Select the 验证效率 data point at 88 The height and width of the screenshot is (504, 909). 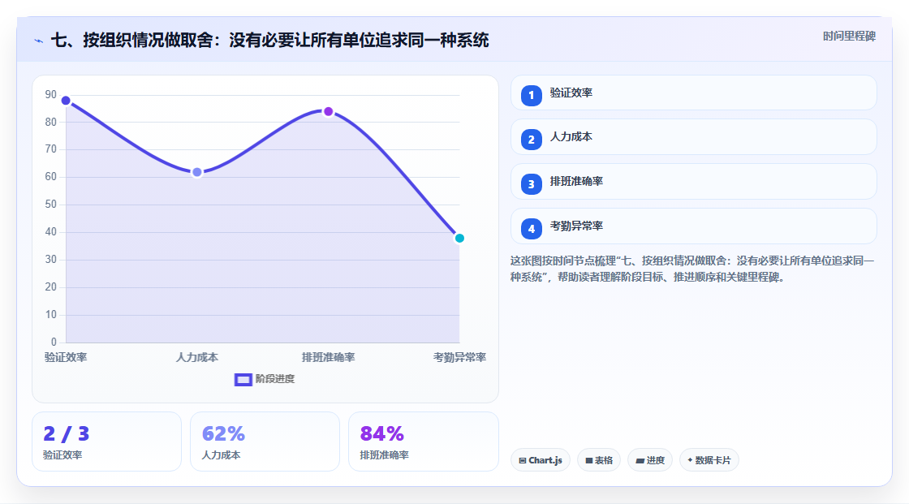[66, 101]
